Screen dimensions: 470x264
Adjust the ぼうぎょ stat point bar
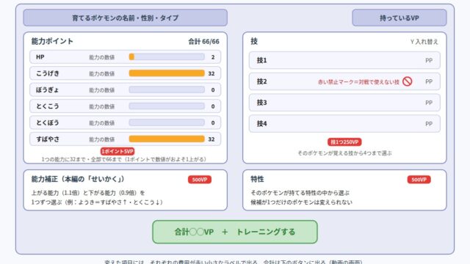tap(167, 89)
